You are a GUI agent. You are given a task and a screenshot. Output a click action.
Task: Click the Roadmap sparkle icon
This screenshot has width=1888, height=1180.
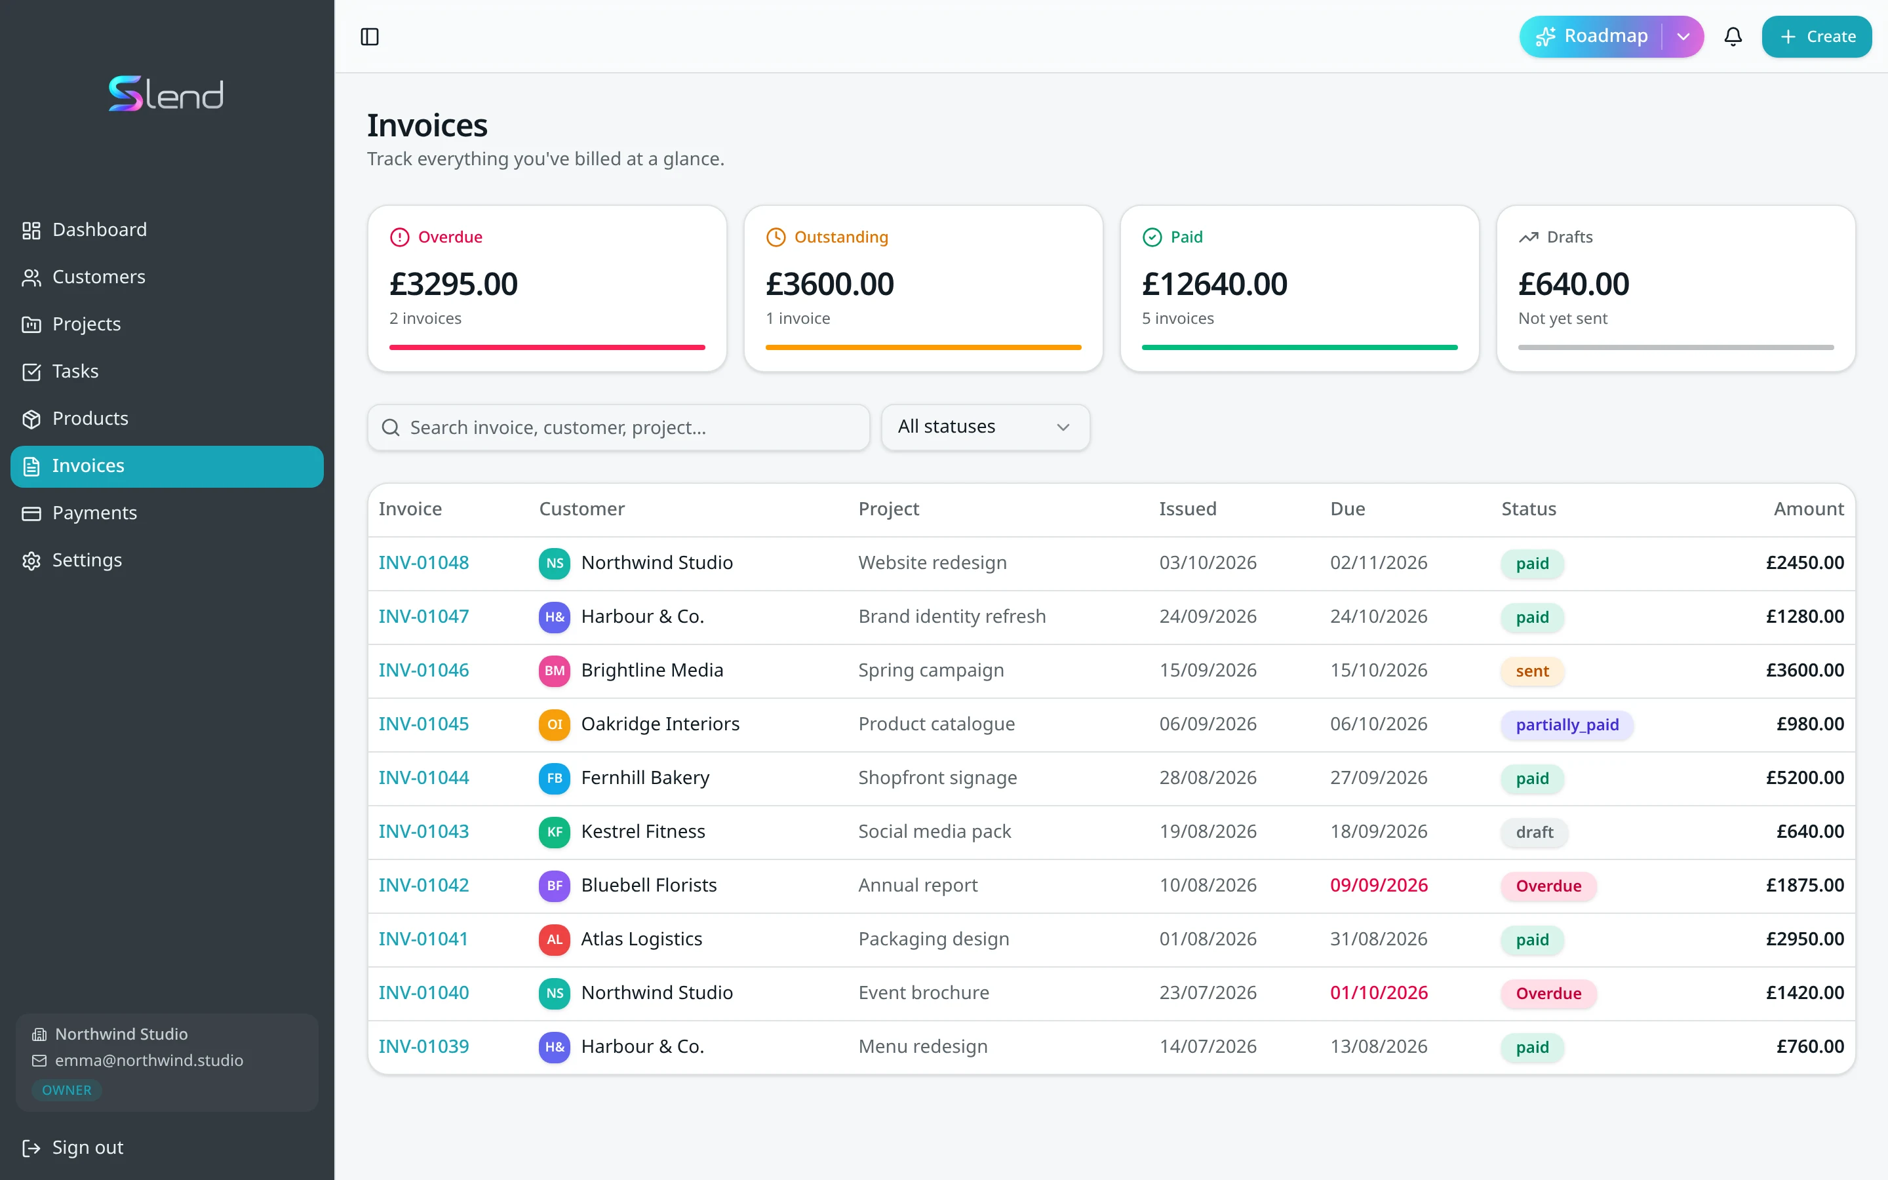point(1546,37)
